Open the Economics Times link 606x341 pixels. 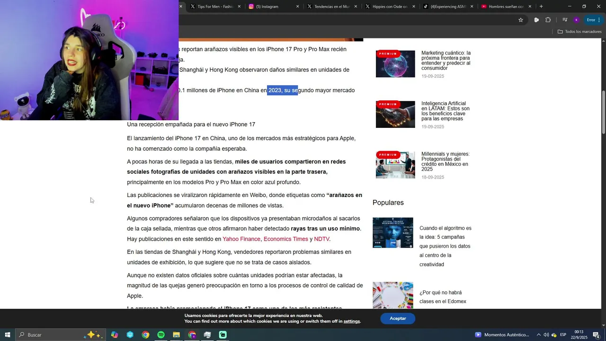[x=285, y=239]
